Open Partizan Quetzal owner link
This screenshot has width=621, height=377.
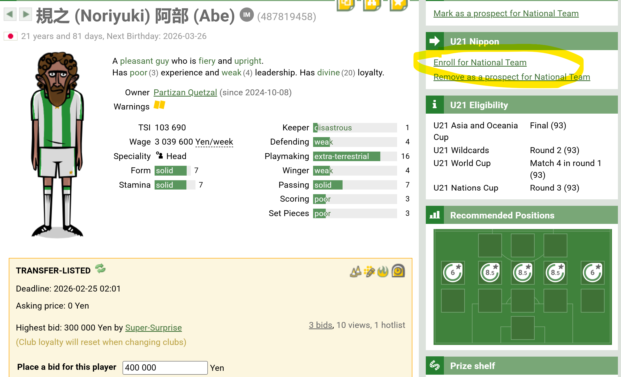point(185,92)
